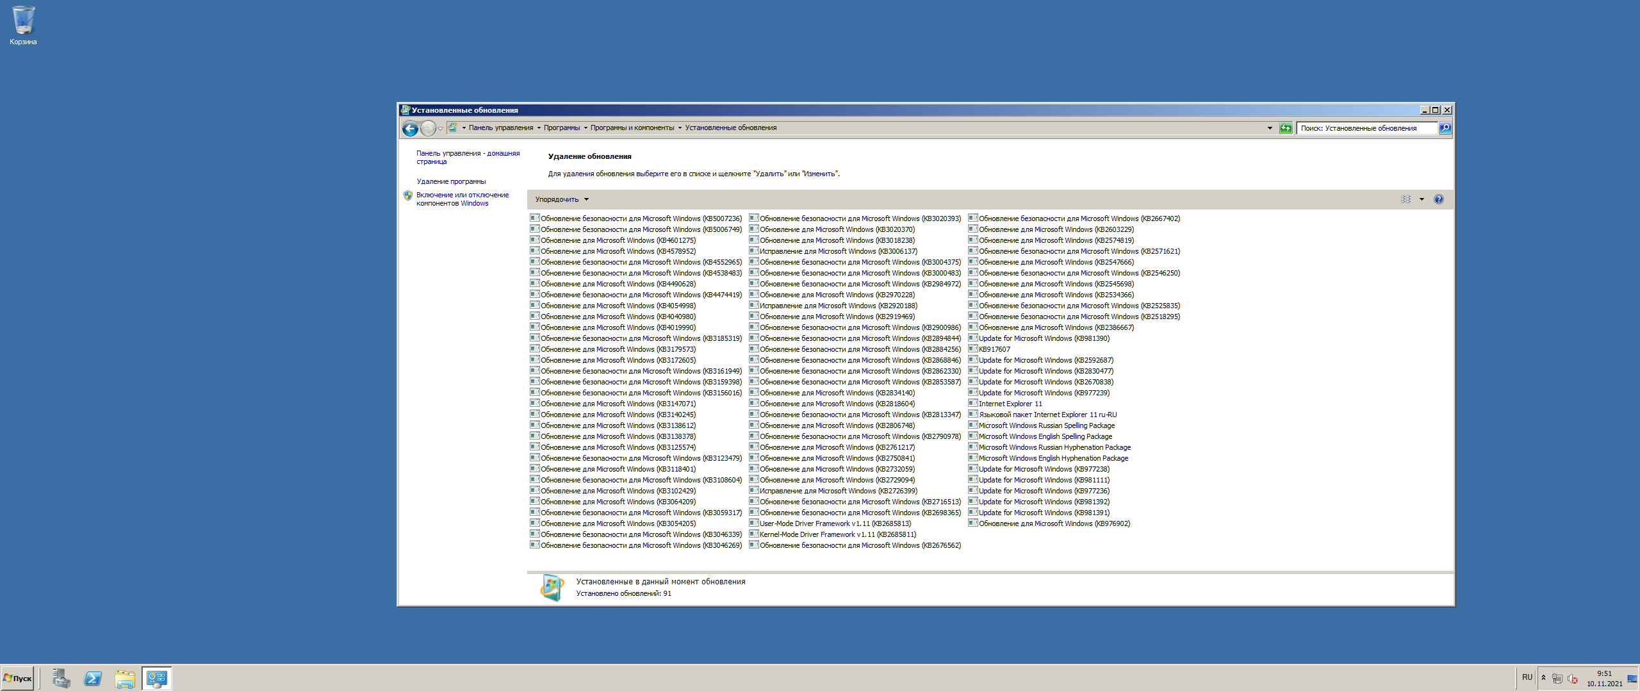
Task: Click the RU language indicator
Action: [x=1527, y=678]
